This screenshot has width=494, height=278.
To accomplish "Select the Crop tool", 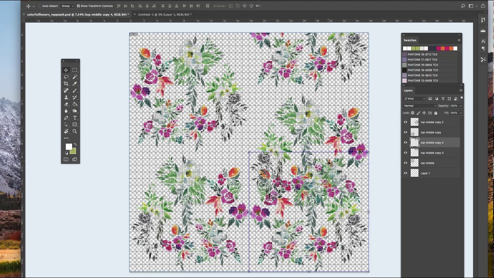I will tap(66, 84).
